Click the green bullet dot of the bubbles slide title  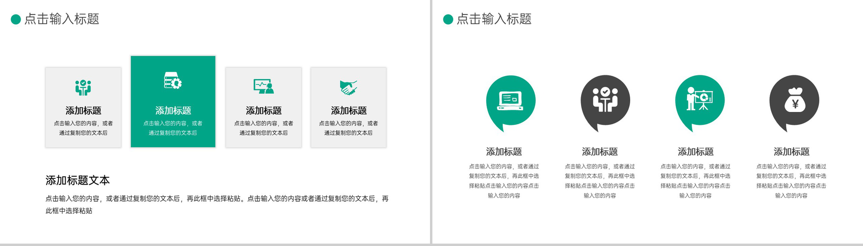click(448, 19)
